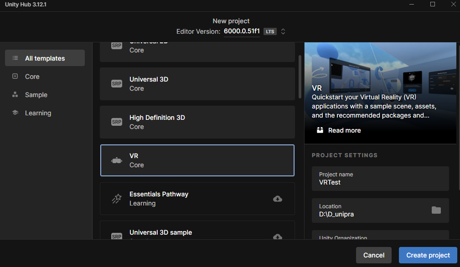Image resolution: width=460 pixels, height=267 pixels.
Task: Click the VR headset icon
Action: [116, 160]
